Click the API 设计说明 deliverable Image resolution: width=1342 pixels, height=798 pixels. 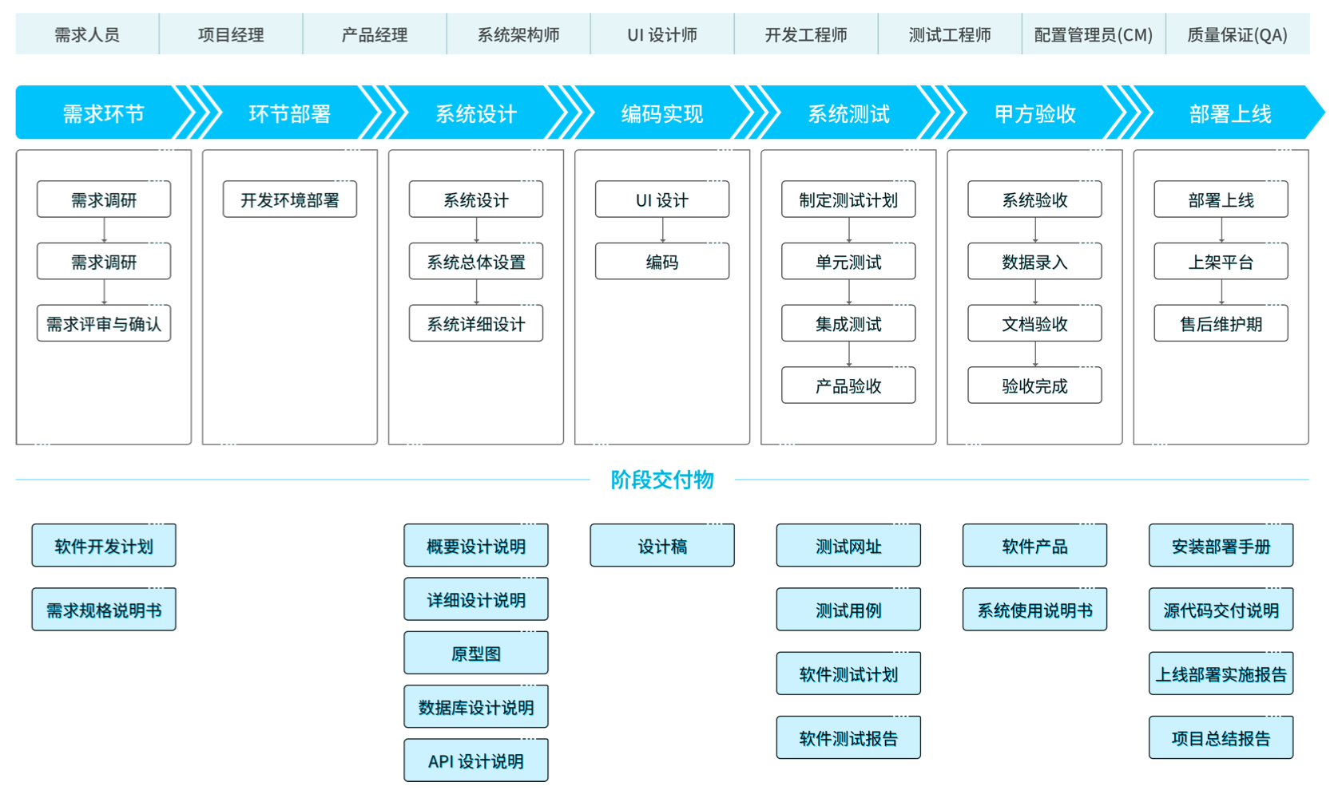click(x=476, y=760)
